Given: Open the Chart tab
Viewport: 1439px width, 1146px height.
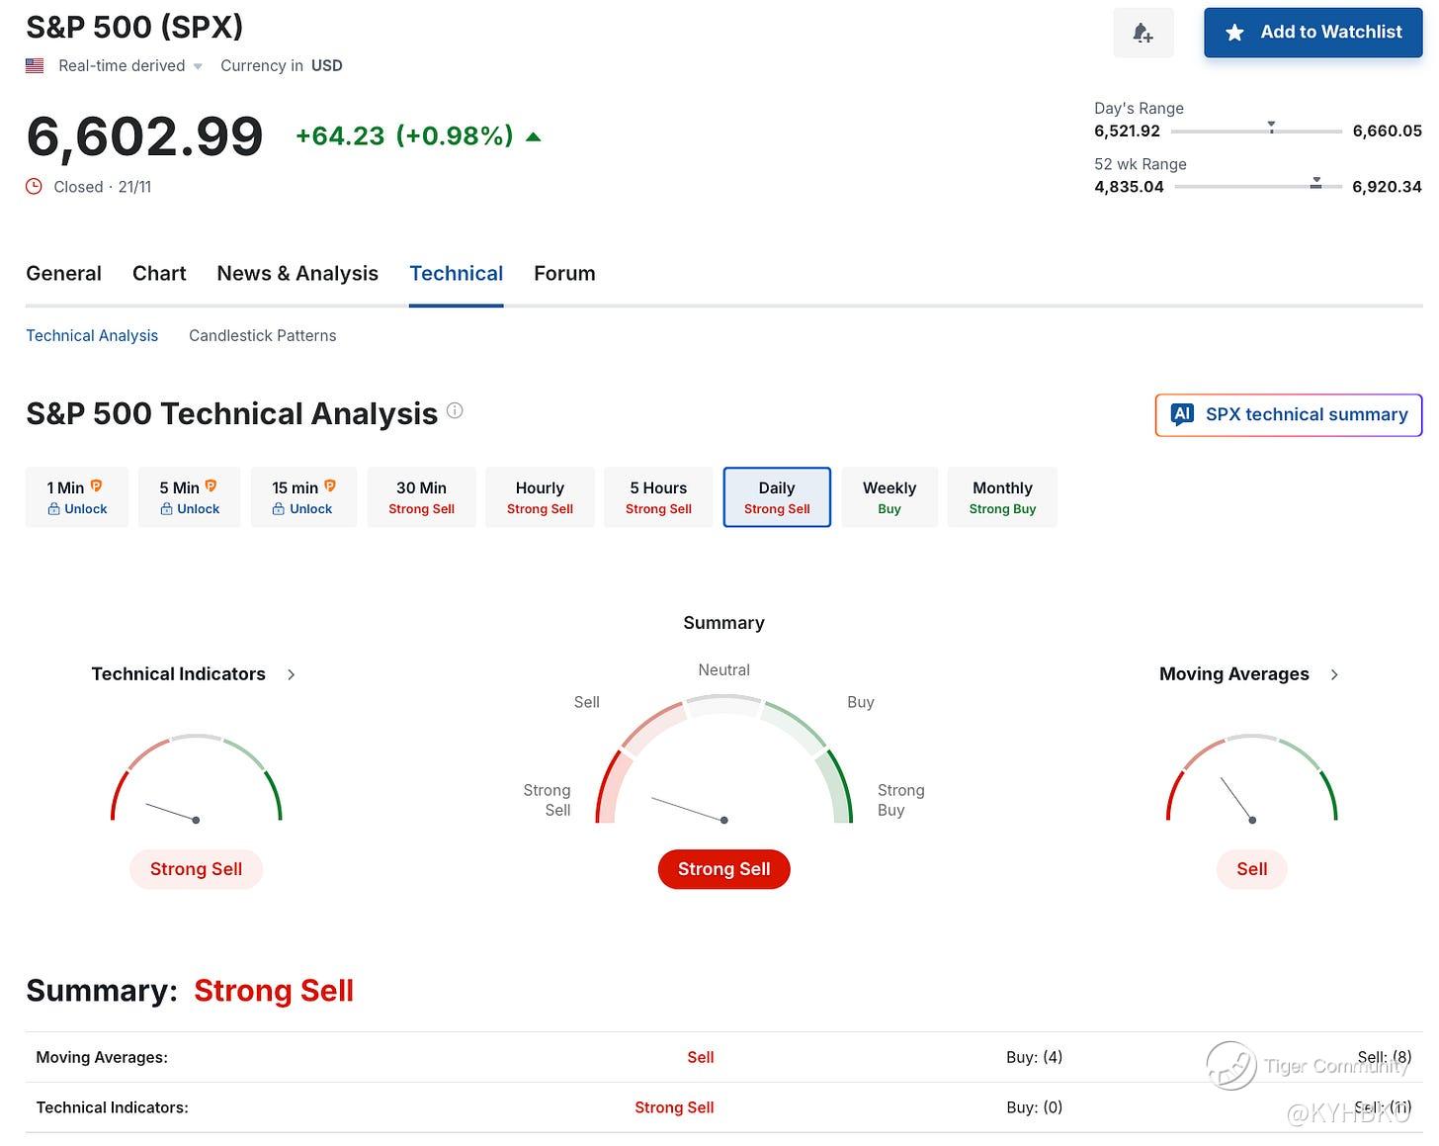Looking at the screenshot, I should point(159,273).
